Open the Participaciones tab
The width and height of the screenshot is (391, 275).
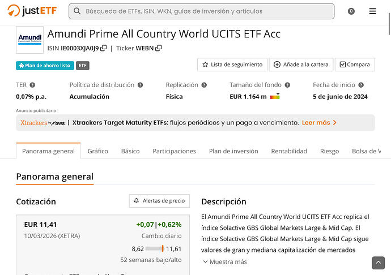tap(174, 151)
